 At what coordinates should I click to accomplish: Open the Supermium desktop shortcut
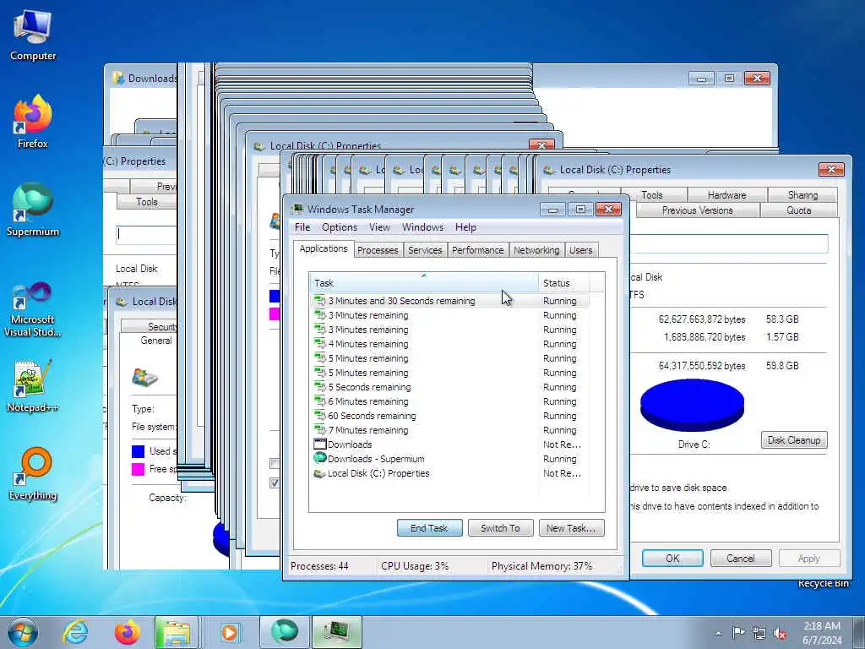point(33,210)
